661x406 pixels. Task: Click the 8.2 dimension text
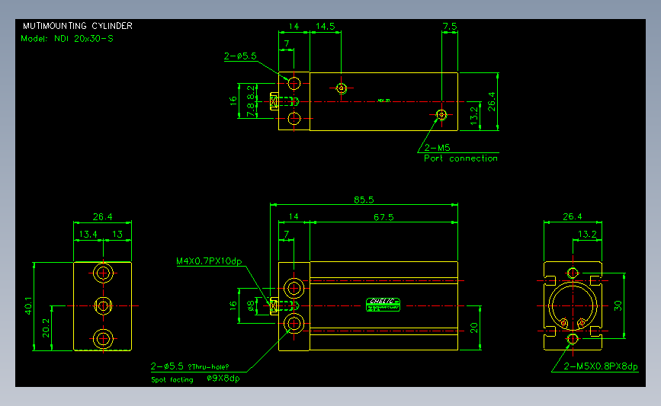pos(251,92)
